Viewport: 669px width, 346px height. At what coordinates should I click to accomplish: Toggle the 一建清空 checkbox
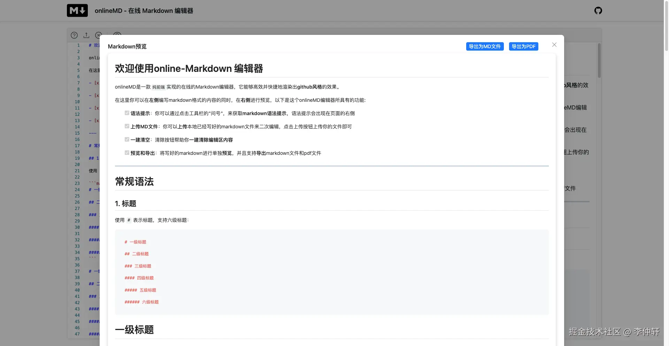(127, 139)
